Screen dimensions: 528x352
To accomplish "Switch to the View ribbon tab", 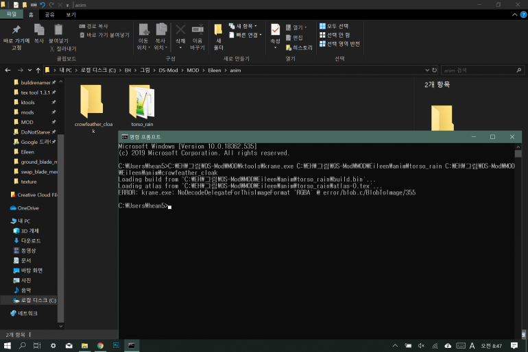I will (71, 14).
